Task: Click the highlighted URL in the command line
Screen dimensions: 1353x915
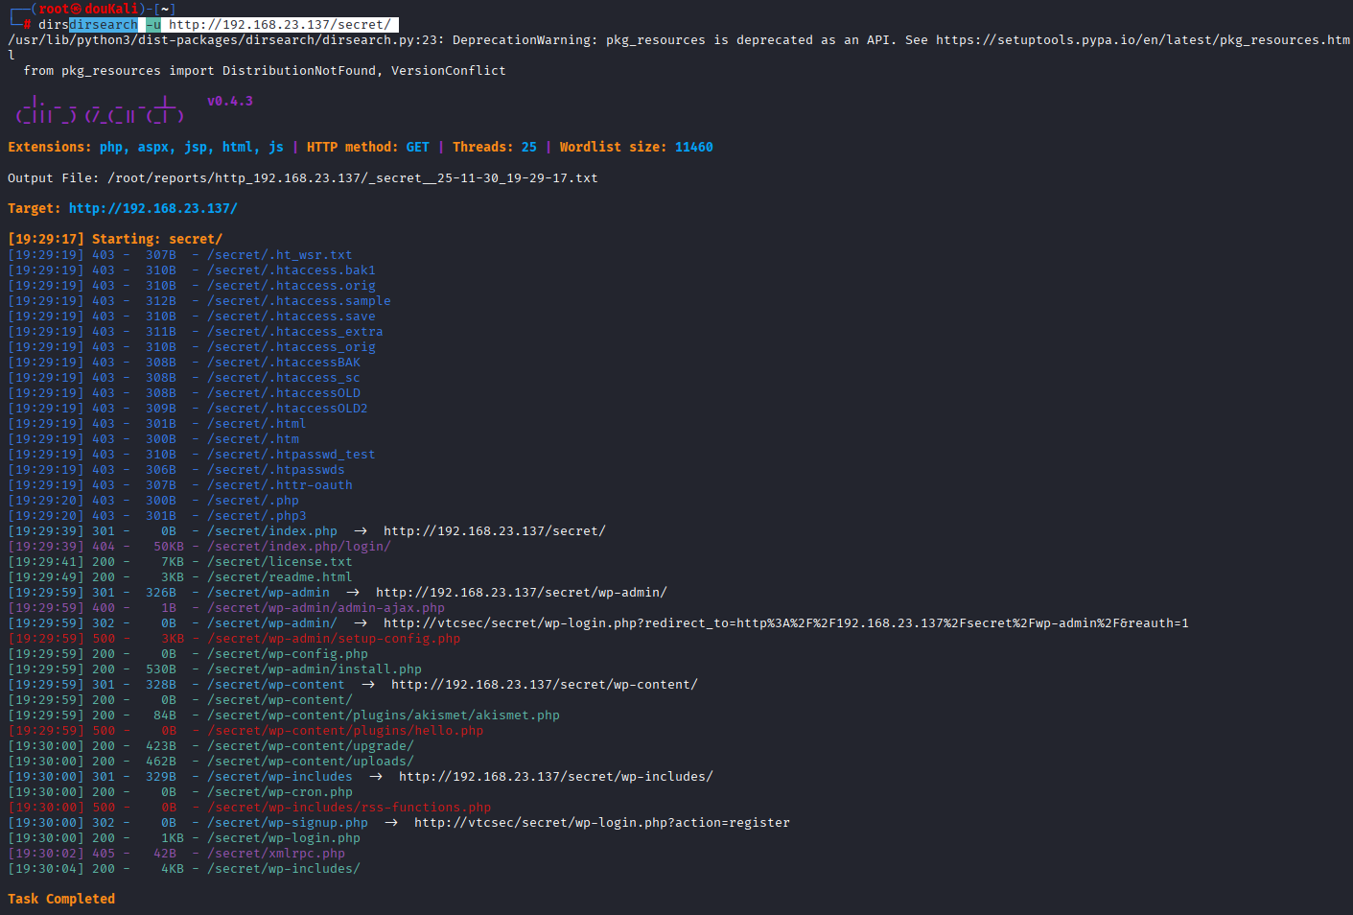Action: point(279,25)
